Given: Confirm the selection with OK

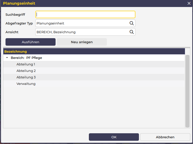Looking at the screenshot, I should tap(114, 137).
